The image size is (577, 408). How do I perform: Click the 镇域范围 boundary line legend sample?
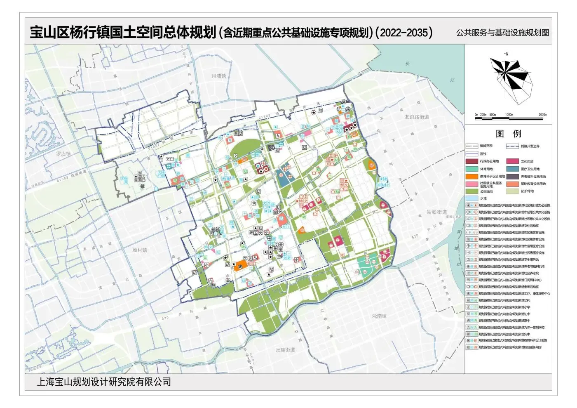point(471,146)
